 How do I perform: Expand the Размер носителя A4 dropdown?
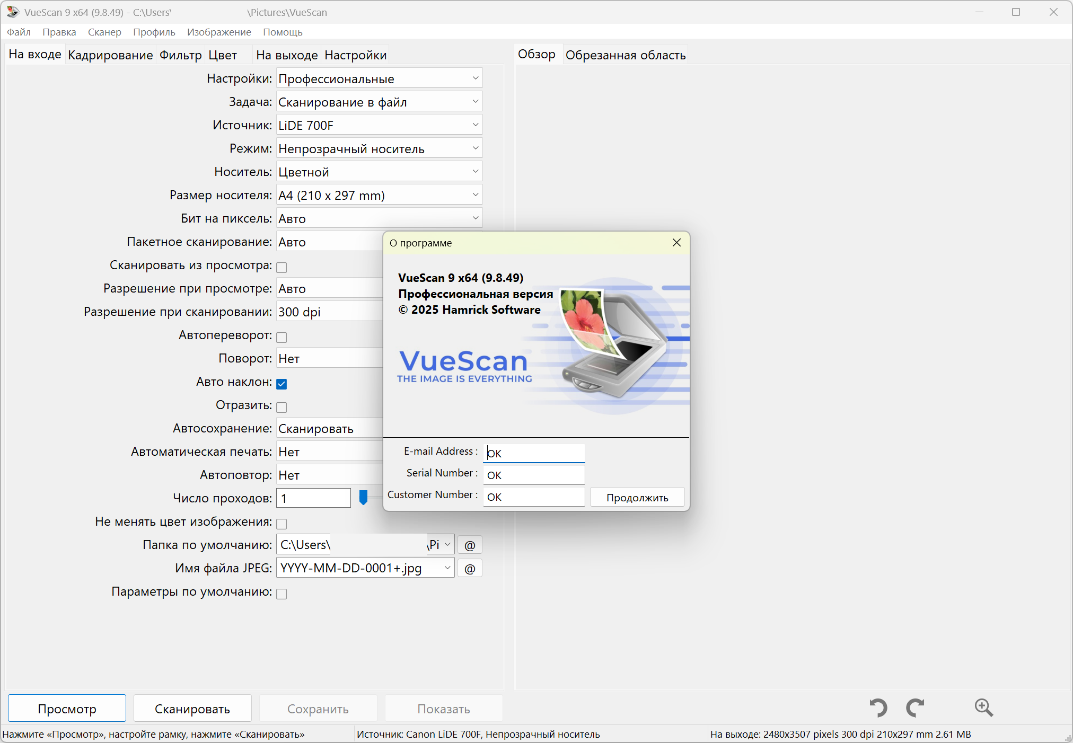379,196
